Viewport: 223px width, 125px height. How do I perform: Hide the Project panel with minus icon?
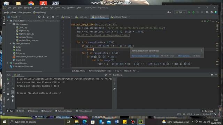tap(57, 17)
